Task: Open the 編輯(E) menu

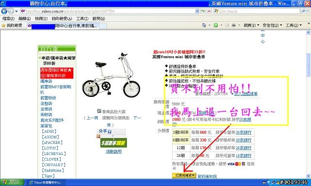Action: tap(25, 18)
